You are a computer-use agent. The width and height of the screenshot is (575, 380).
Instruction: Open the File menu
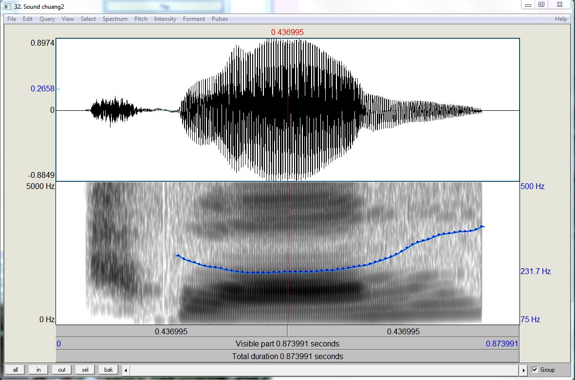(12, 19)
